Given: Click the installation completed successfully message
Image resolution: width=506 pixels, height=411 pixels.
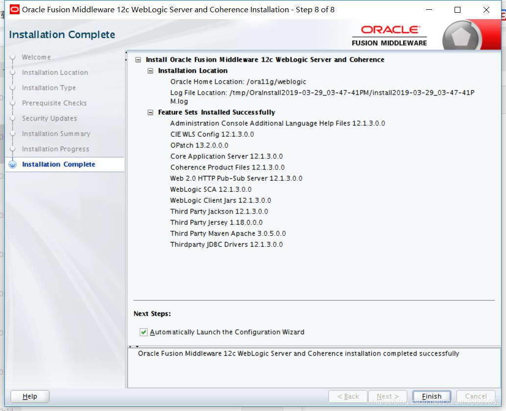Looking at the screenshot, I should coord(298,354).
